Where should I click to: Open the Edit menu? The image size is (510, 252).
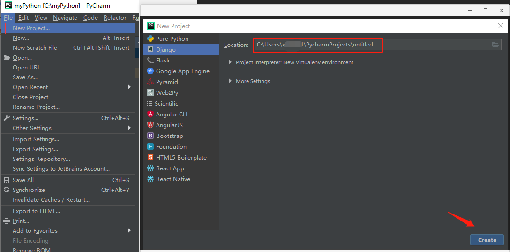[x=23, y=18]
